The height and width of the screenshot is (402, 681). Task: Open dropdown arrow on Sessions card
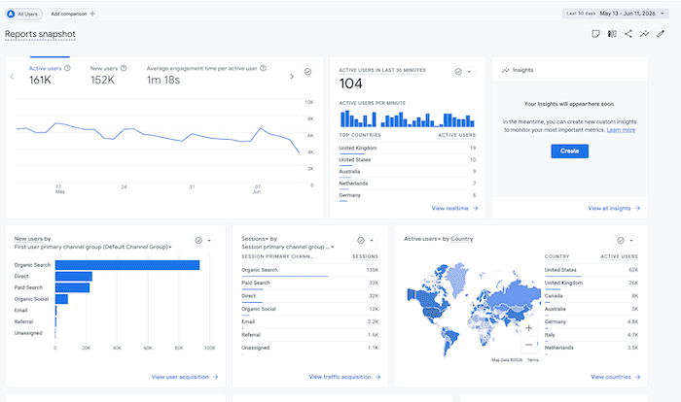coord(372,240)
